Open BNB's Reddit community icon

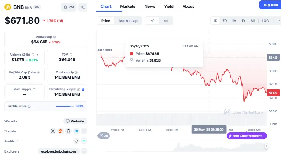click(x=61, y=131)
